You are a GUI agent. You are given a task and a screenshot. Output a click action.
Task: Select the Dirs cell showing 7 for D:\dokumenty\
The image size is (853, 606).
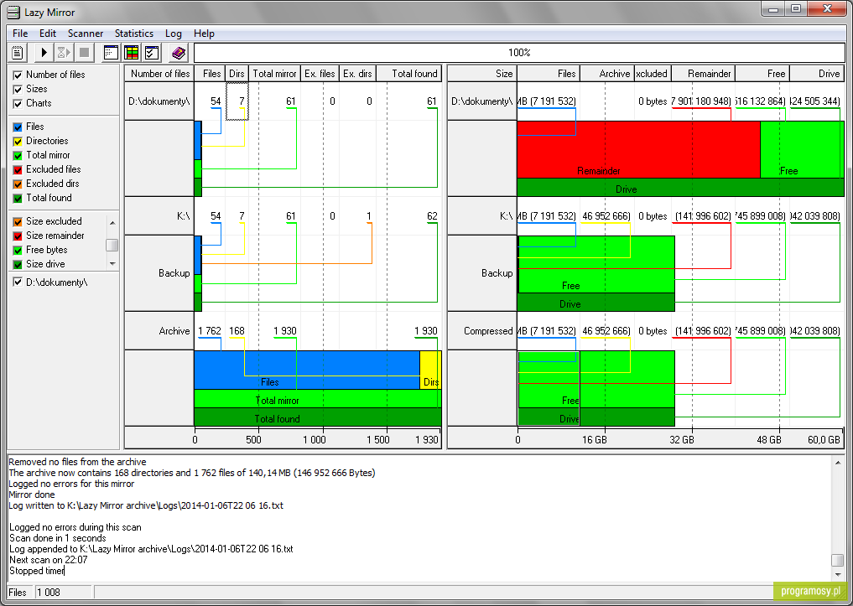click(x=237, y=101)
